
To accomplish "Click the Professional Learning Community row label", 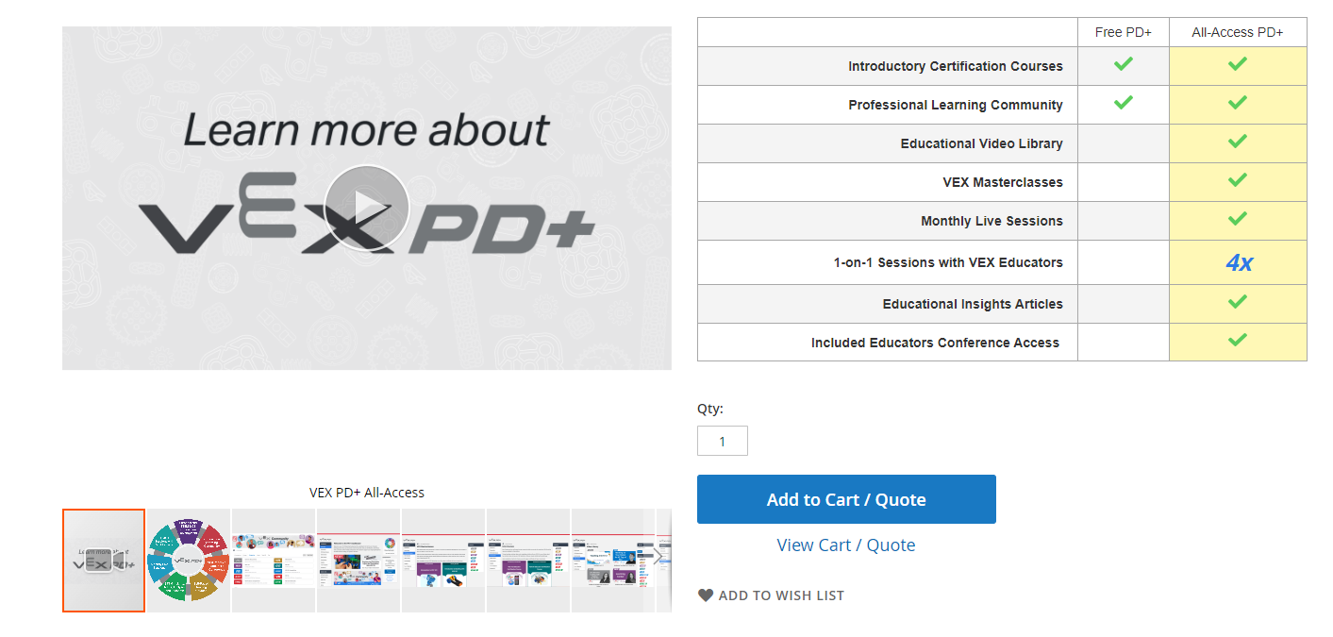I will coord(956,105).
